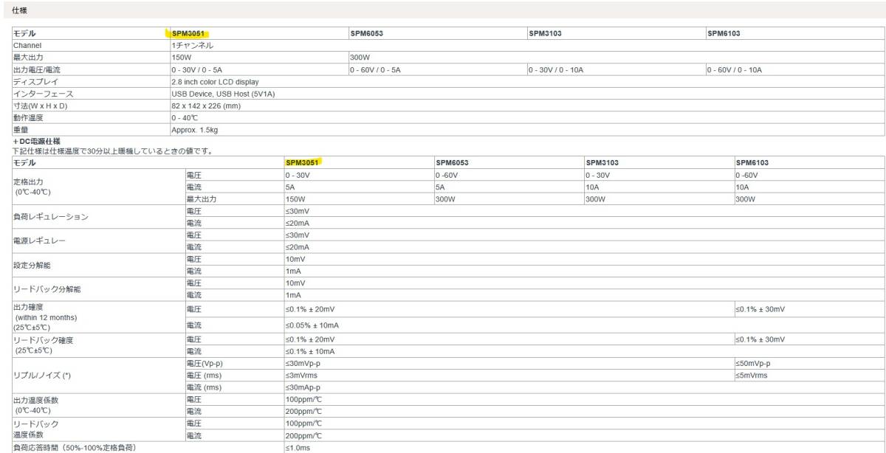The width and height of the screenshot is (886, 453).
Task: Select the 電源レギュレー row label
Action: tap(39, 241)
